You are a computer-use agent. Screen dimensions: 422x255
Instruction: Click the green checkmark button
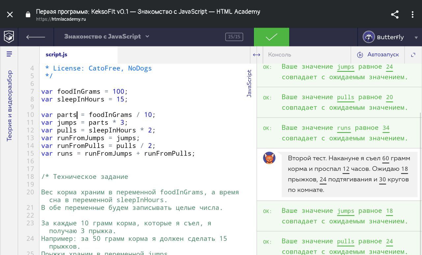point(271,37)
